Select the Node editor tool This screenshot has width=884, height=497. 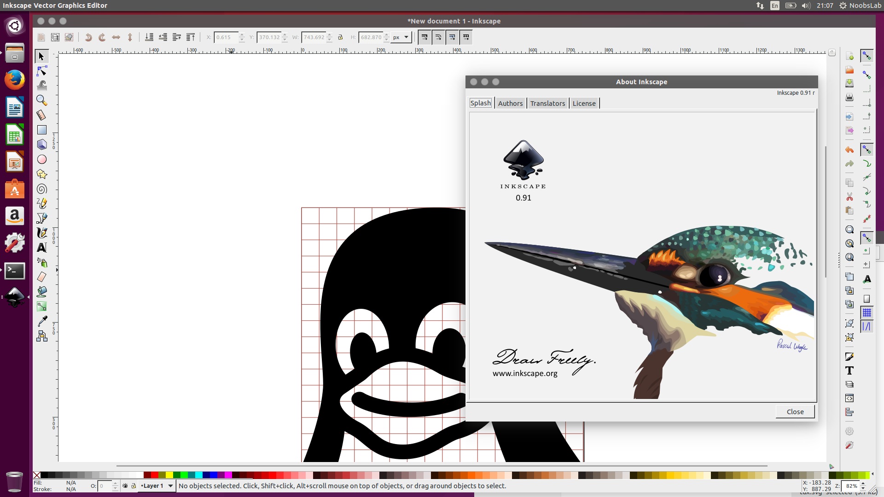tap(42, 71)
